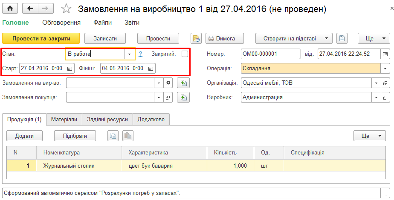The height and width of the screenshot is (200, 394).
Task: Toggle the Закритий checkbox
Action: tap(185, 54)
